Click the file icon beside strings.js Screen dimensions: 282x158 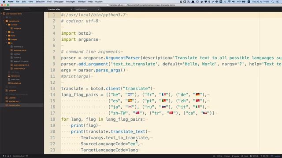pyautogui.click(x=12, y=28)
